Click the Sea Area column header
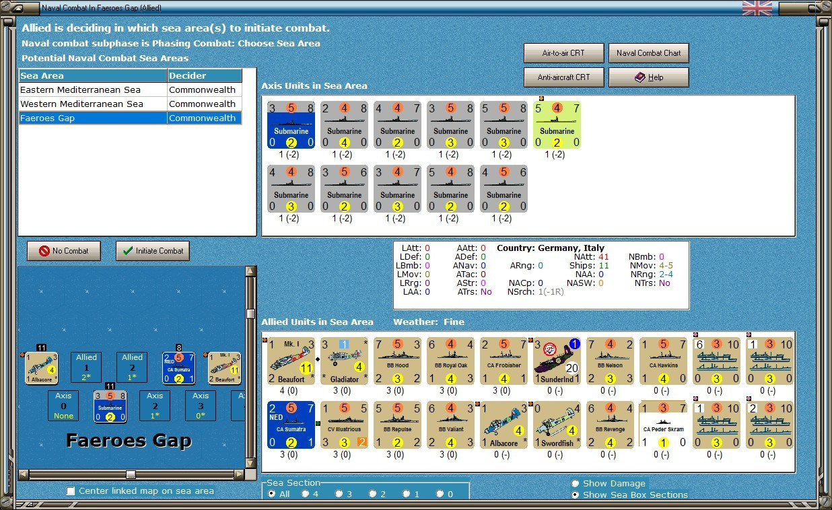 93,75
